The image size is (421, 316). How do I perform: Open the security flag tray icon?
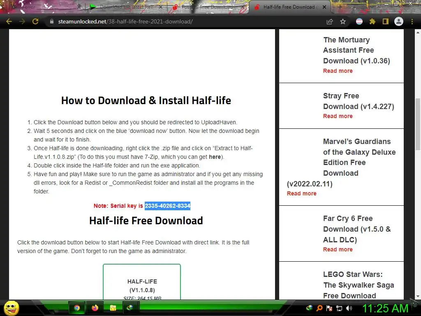click(329, 308)
